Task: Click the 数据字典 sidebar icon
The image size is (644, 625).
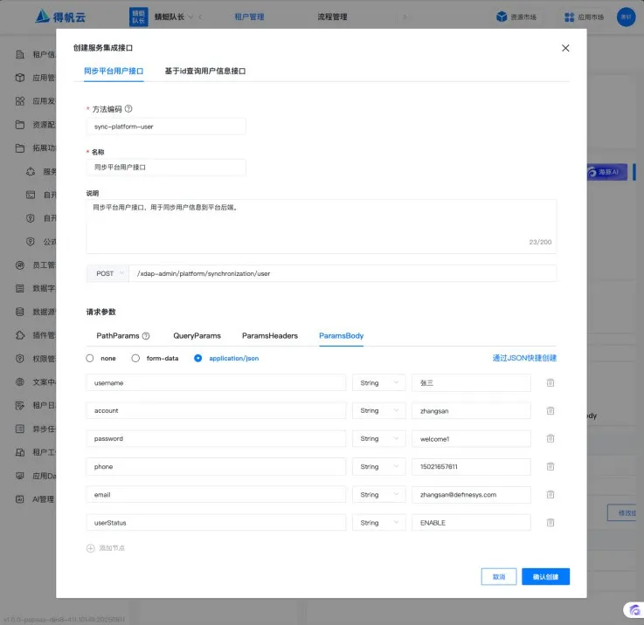Action: (x=20, y=288)
